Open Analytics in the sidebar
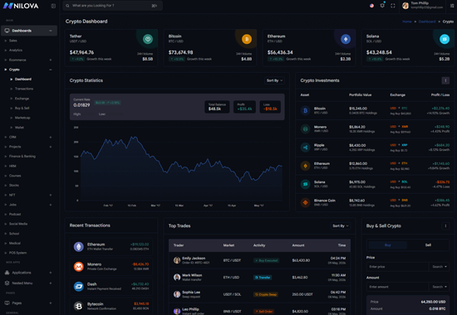Image resolution: width=457 pixels, height=315 pixels. pyautogui.click(x=16, y=50)
